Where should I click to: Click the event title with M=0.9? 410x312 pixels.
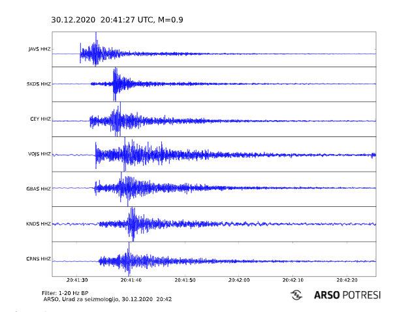[117, 20]
